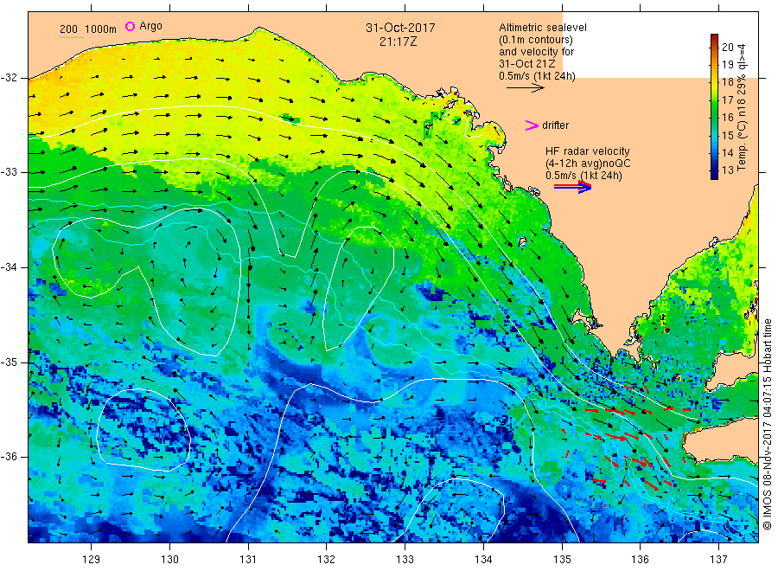Click the '(0.1m contours)' legend line
The height and width of the screenshot is (571, 778).
pos(535,40)
